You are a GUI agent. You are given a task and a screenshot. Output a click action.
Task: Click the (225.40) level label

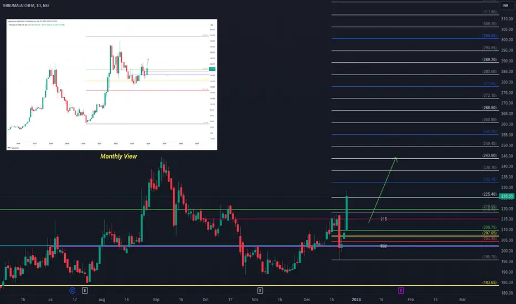tap(489, 194)
